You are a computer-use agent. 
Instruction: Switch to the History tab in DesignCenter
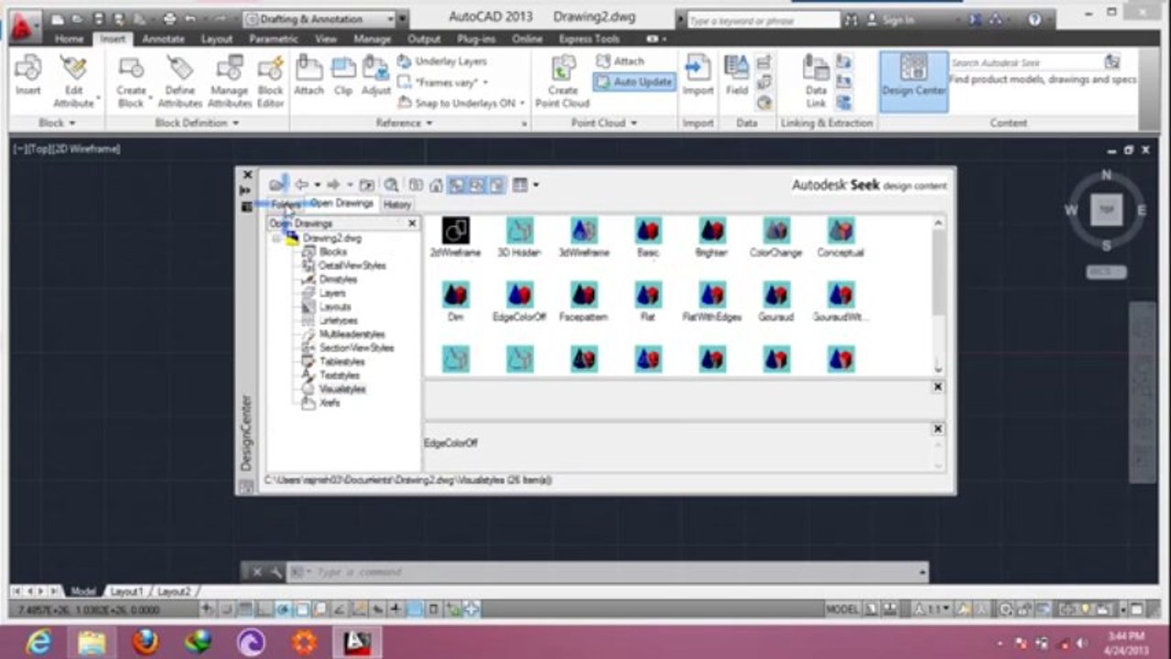(397, 204)
